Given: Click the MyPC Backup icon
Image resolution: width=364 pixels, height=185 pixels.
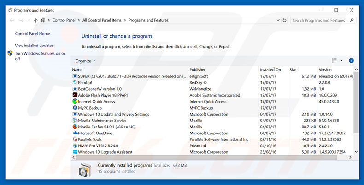Looking at the screenshot, I should pos(75,108).
